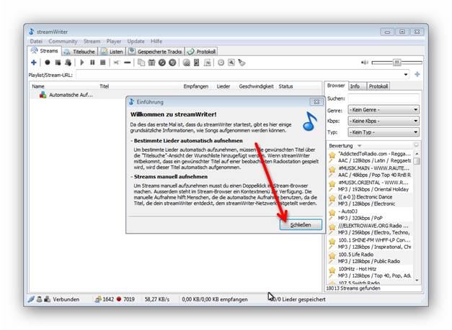Open the Typ dropdown

coord(384,132)
